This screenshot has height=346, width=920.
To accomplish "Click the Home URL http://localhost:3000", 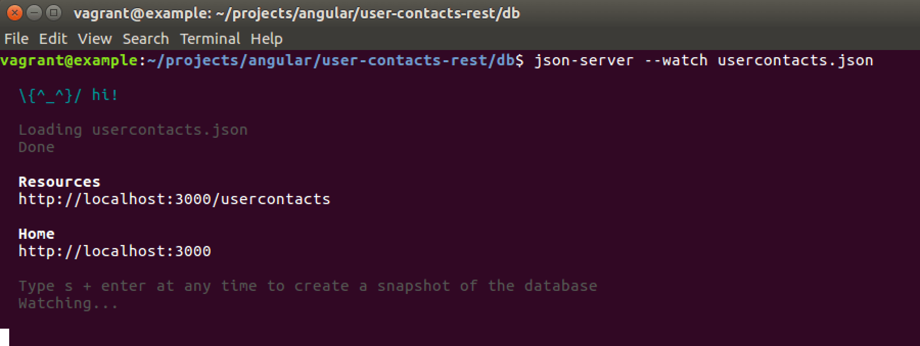I will coord(115,251).
